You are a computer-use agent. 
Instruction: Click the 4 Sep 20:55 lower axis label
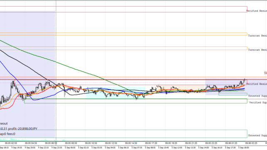coord(30,148)
